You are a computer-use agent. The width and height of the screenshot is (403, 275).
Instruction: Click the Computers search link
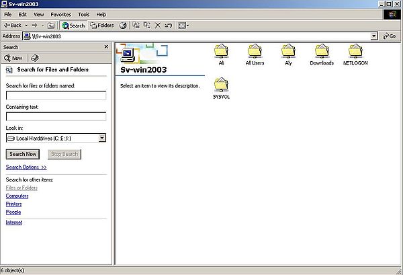tap(17, 196)
